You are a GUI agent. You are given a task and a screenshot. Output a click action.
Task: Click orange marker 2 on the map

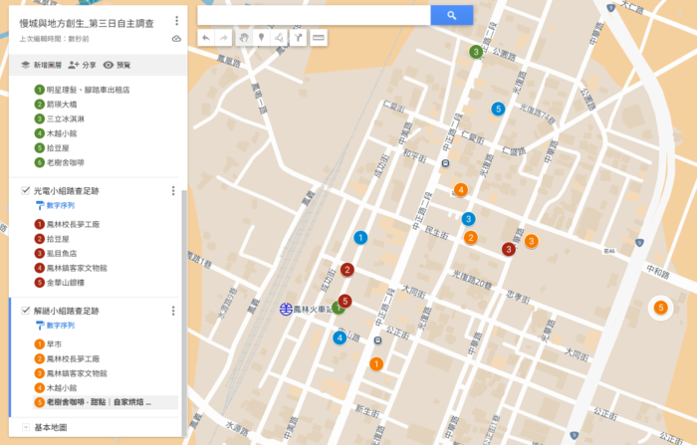tap(471, 237)
